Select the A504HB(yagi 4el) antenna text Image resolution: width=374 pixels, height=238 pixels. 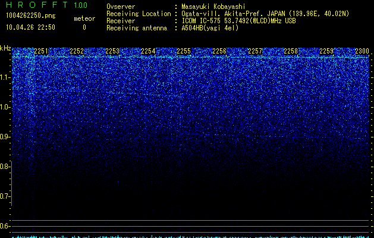tap(210, 28)
